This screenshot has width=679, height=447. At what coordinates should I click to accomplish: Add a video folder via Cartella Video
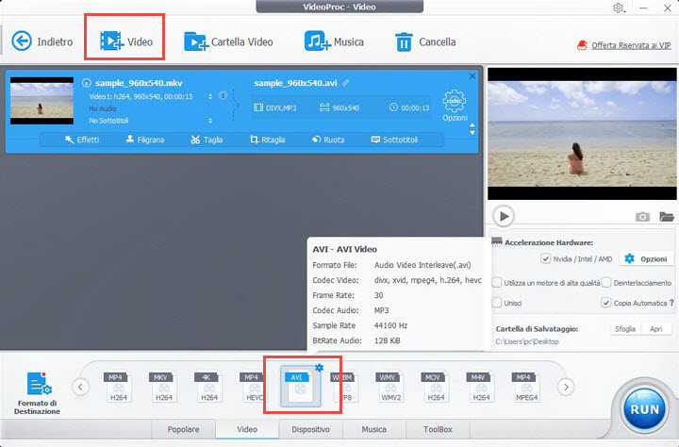point(228,41)
